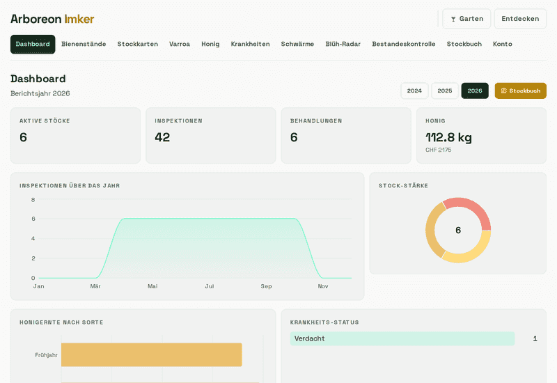Select the Dashboard tab

(x=33, y=44)
